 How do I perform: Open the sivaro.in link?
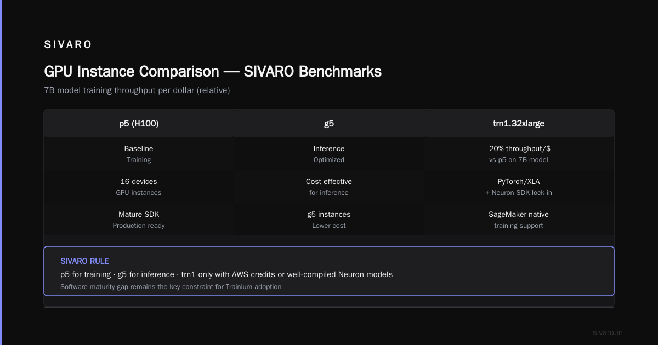[x=608, y=332]
